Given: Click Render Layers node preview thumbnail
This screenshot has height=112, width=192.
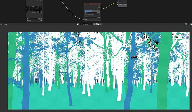Looking at the screenshot, I should pos(34,9).
